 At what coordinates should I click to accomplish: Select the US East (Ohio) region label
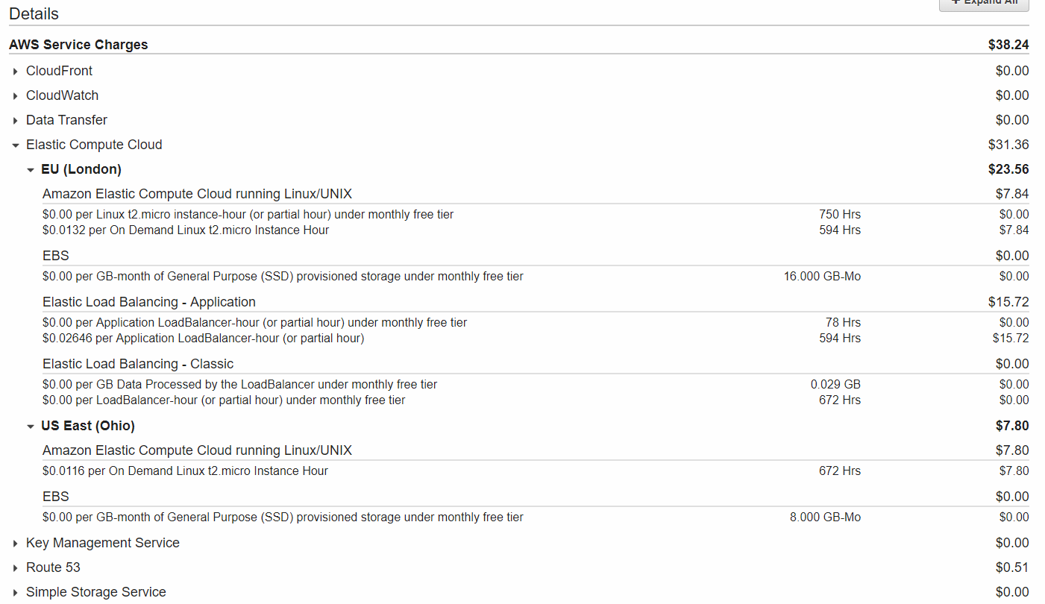pos(88,426)
